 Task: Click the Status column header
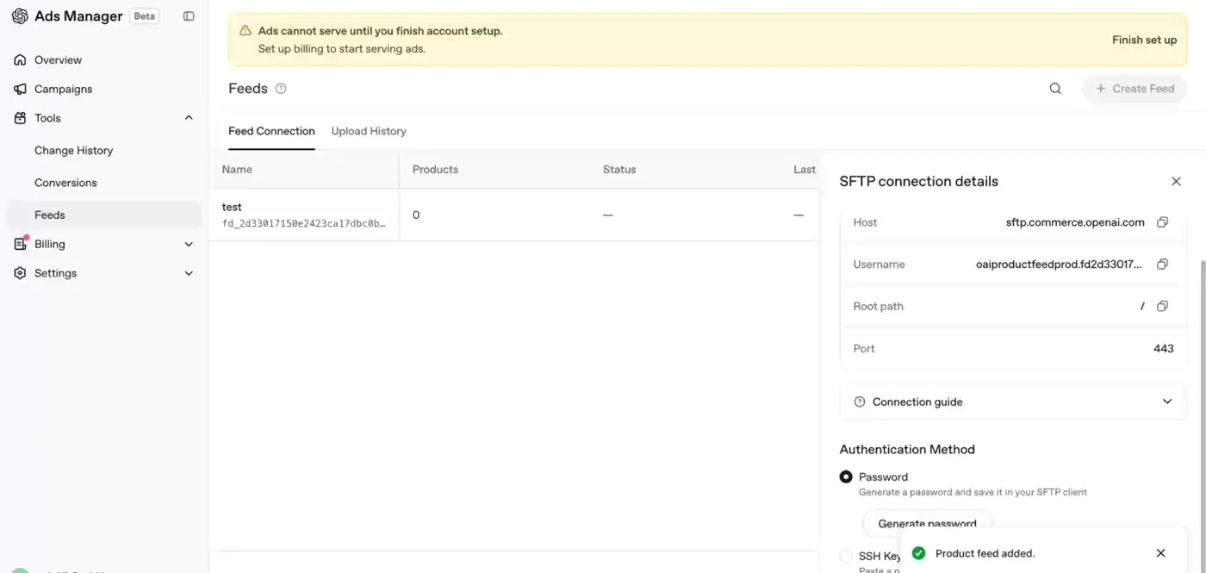619,170
